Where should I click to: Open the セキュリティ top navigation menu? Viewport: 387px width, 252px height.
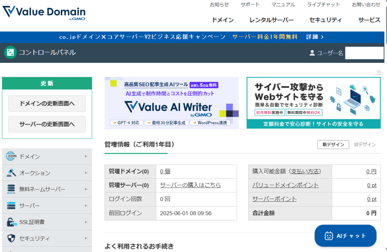[325, 20]
